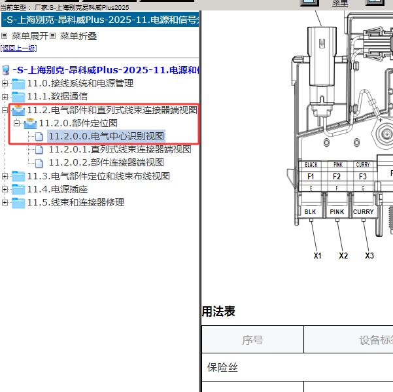
Task: Click the computer icon beside the root tree title
Action: point(5,70)
